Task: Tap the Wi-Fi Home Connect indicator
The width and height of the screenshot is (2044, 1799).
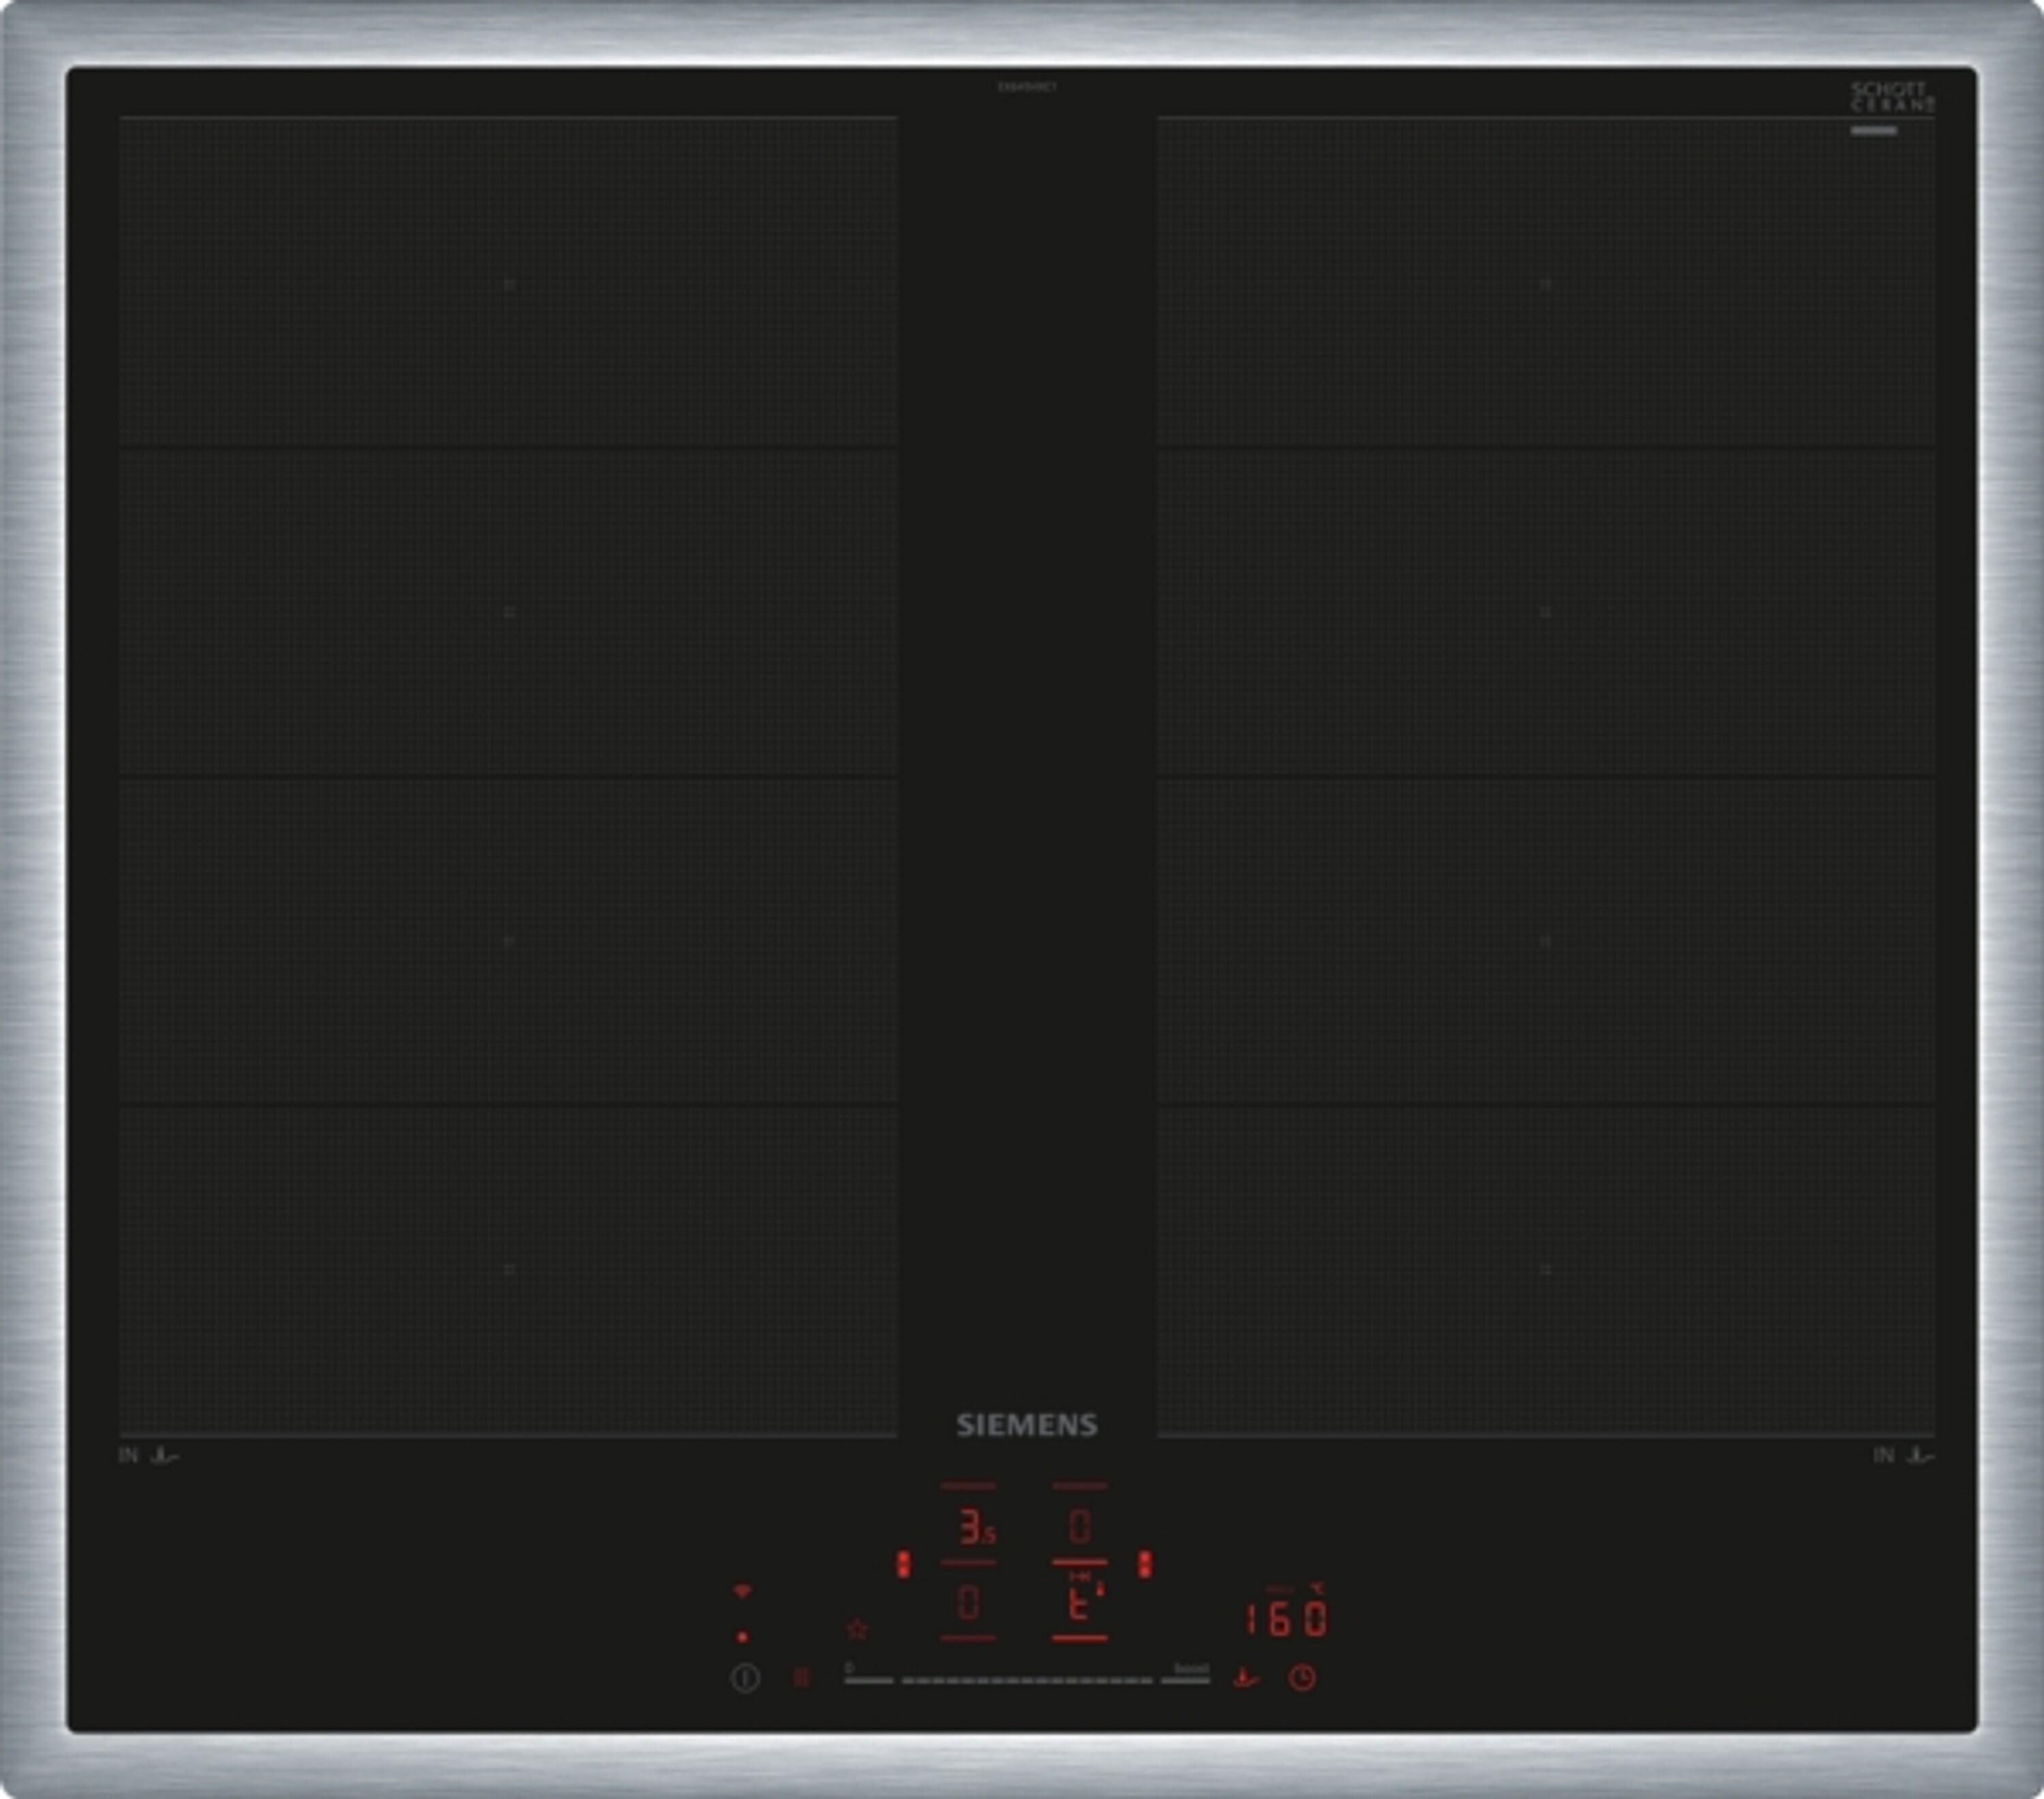Action: 741,1591
